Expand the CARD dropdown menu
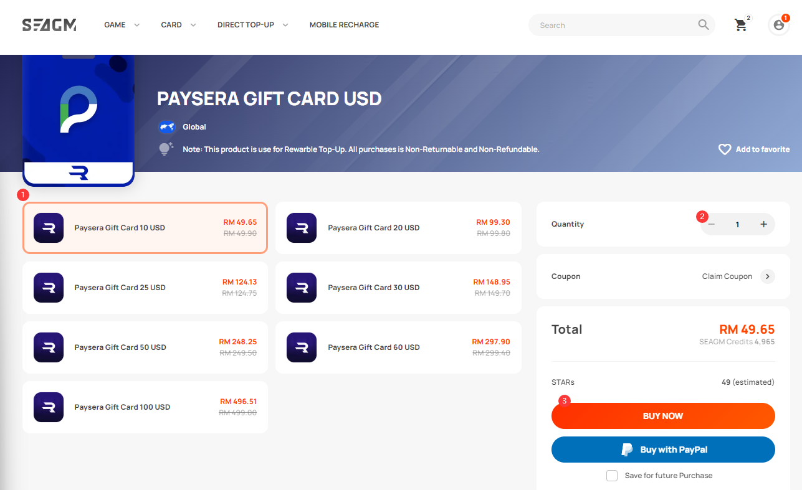 point(179,25)
